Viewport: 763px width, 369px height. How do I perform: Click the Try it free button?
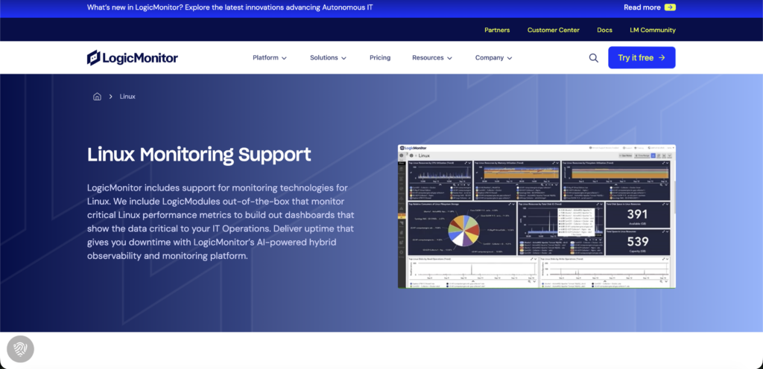point(642,58)
